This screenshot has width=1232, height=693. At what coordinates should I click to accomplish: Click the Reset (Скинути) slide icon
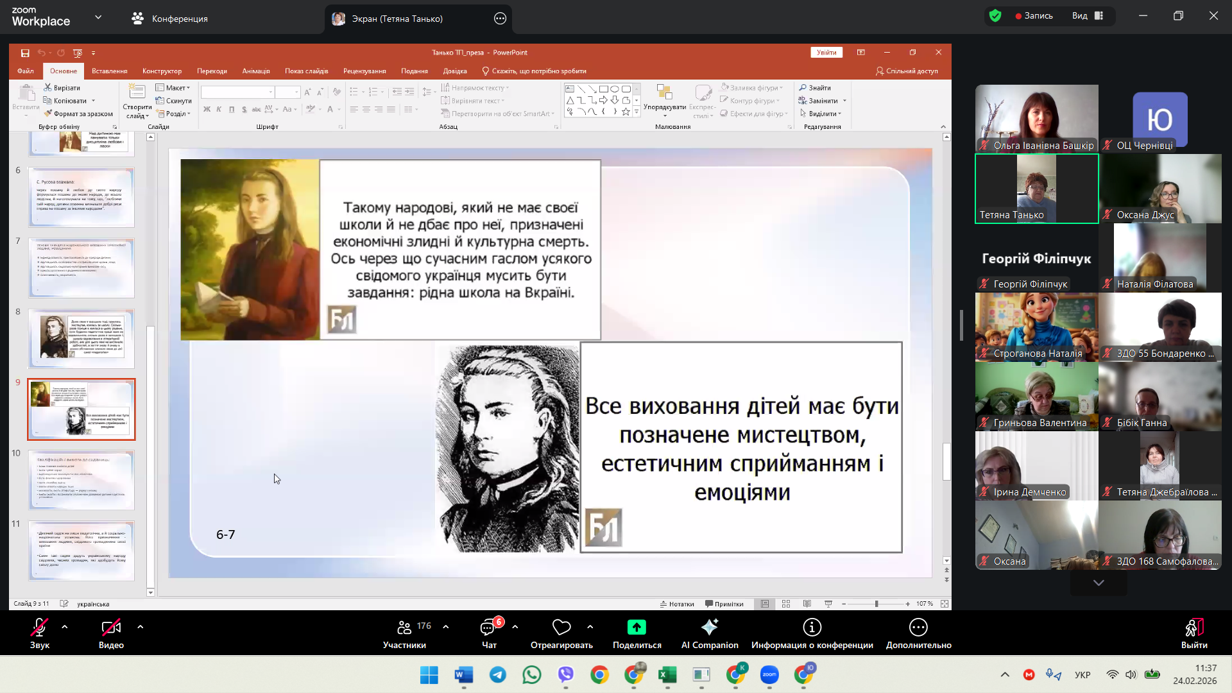click(x=173, y=101)
